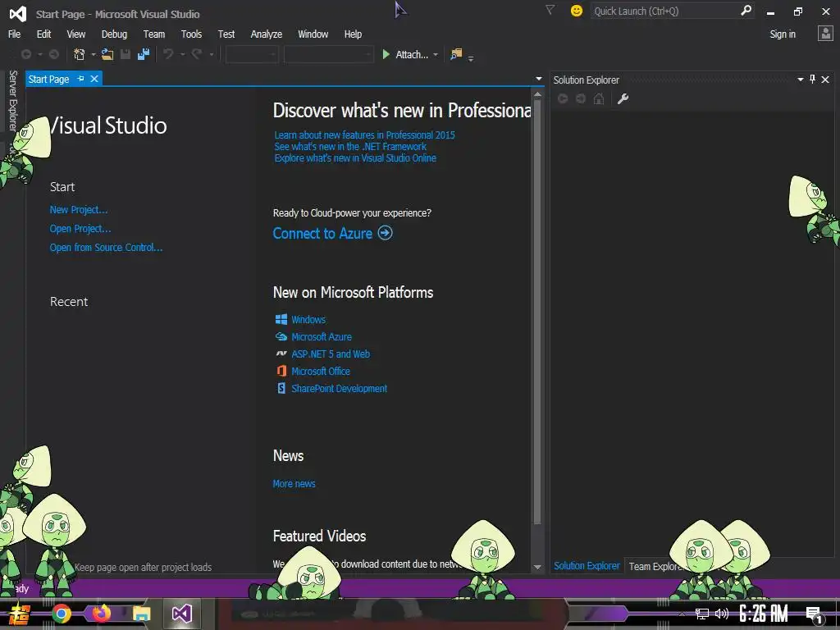Click Sign in at top right
Image resolution: width=840 pixels, height=630 pixels.
point(783,34)
